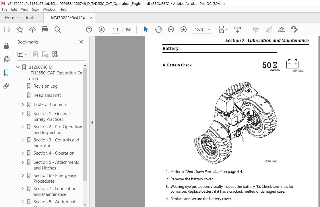Open the Sign menu
The height and width of the screenshot is (207, 320).
pyautogui.click(x=35, y=9)
